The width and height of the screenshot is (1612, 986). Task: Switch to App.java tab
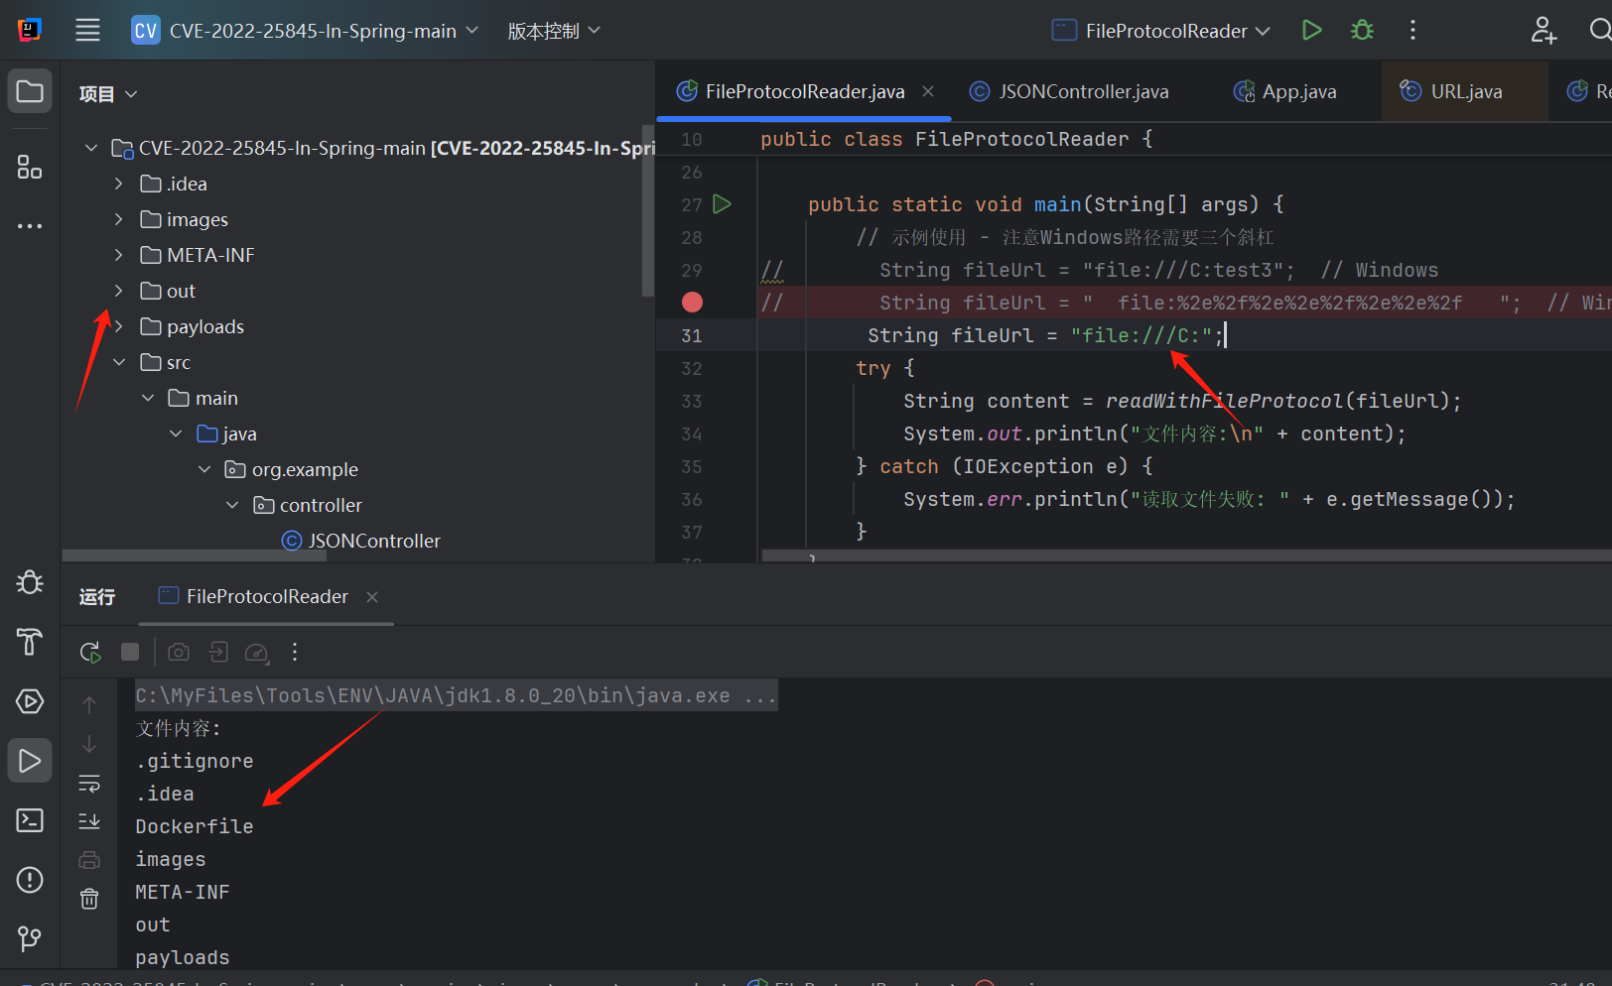[1285, 91]
